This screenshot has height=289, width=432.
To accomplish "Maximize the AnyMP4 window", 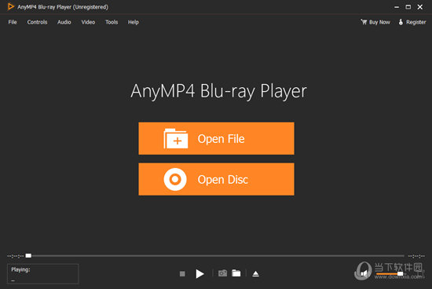I will point(408,7).
